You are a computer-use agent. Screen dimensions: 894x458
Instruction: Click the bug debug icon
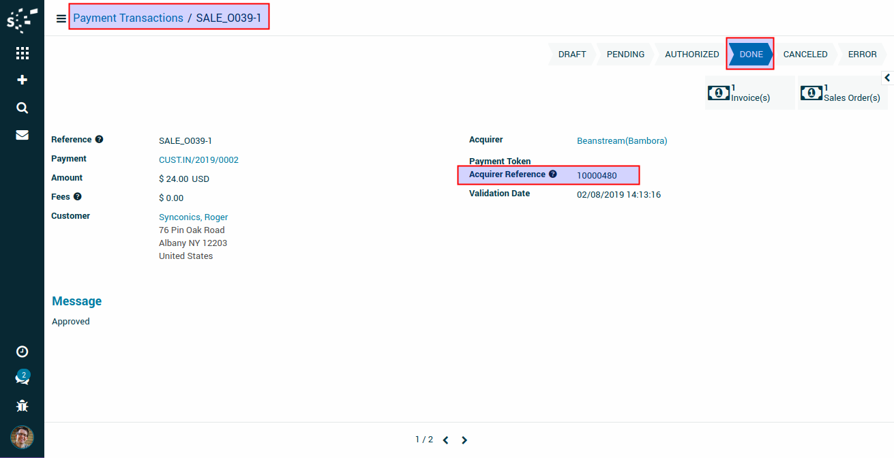pos(22,406)
